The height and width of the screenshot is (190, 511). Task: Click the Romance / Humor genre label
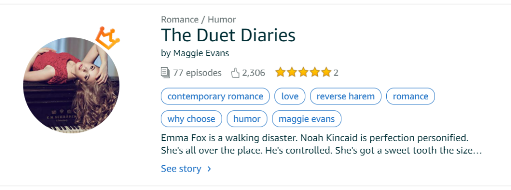[199, 19]
